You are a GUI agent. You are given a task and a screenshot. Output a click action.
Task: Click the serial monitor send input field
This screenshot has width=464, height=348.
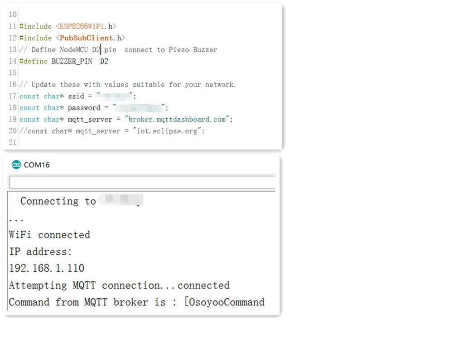point(142,182)
